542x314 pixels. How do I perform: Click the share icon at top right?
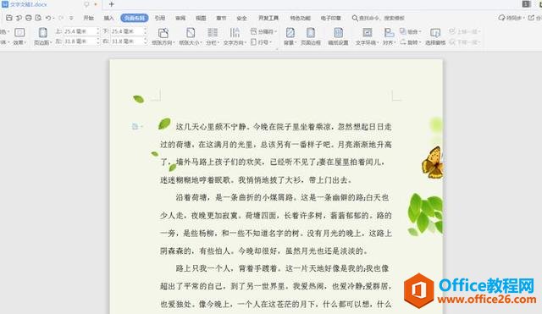531,18
